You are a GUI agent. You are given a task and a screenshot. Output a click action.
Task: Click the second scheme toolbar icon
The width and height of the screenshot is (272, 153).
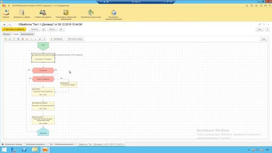point(10,39)
